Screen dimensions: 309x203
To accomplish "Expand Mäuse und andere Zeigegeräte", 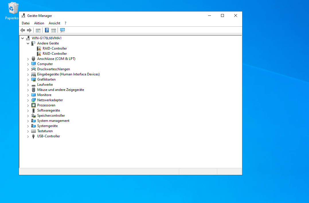I will click(28, 90).
